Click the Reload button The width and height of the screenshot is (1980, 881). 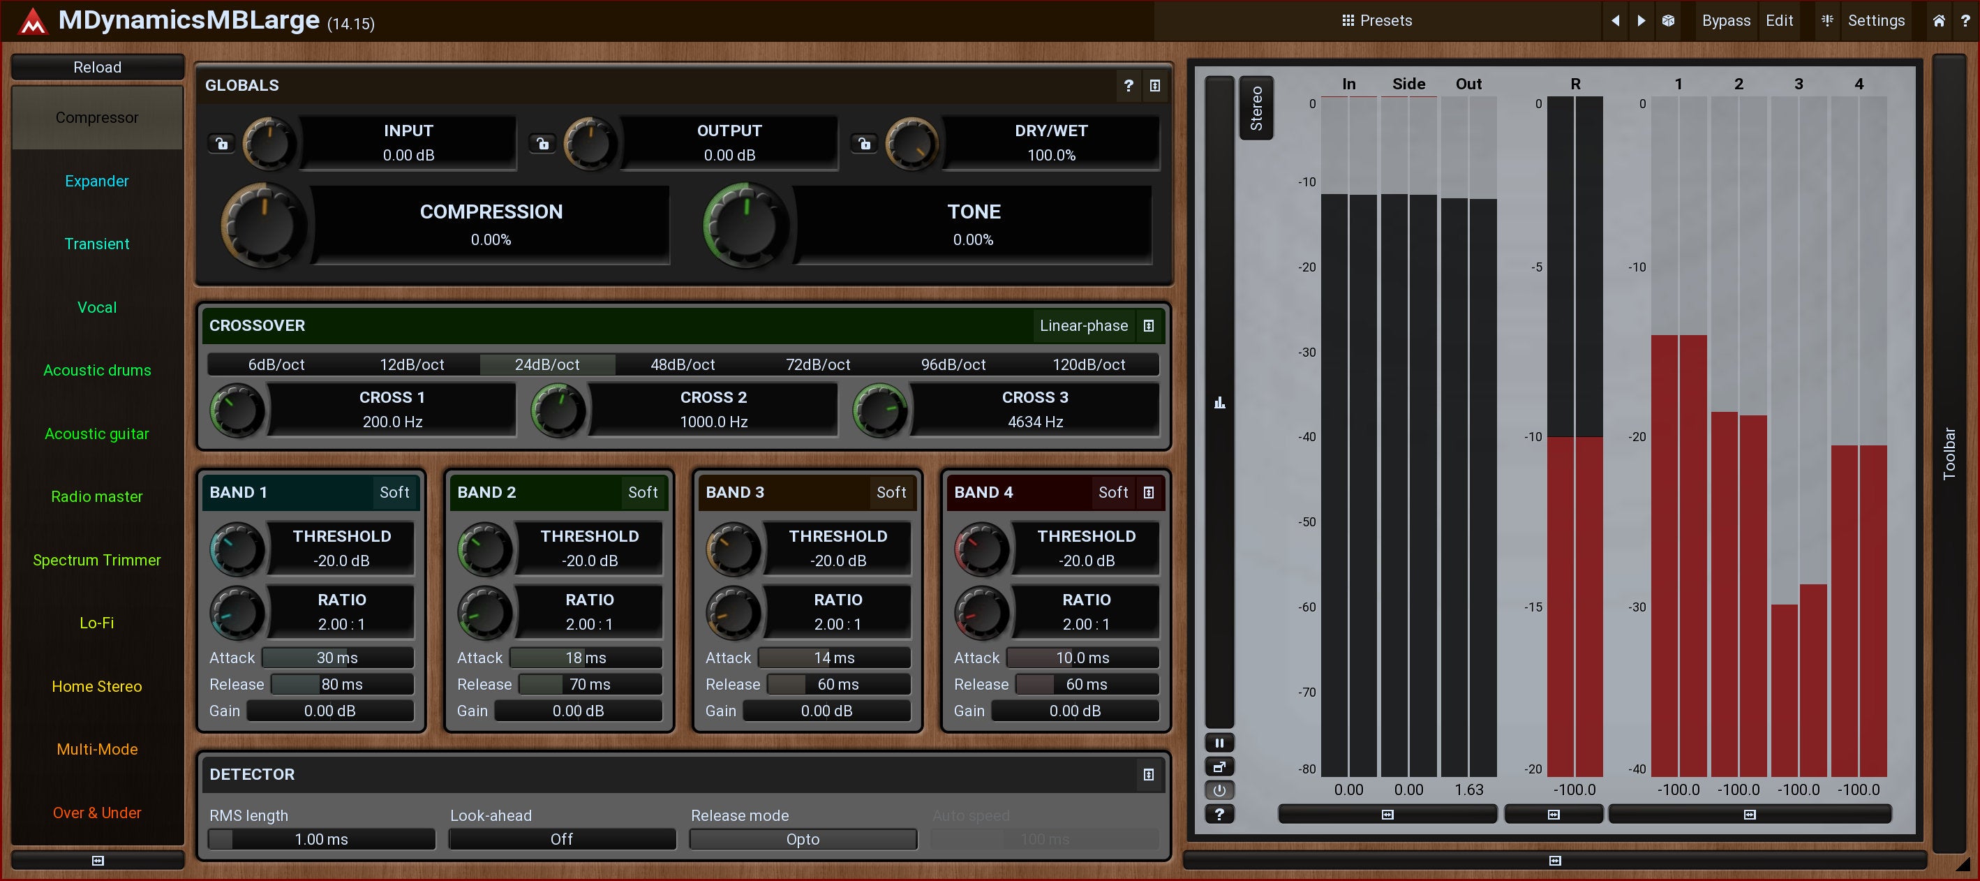pos(97,67)
